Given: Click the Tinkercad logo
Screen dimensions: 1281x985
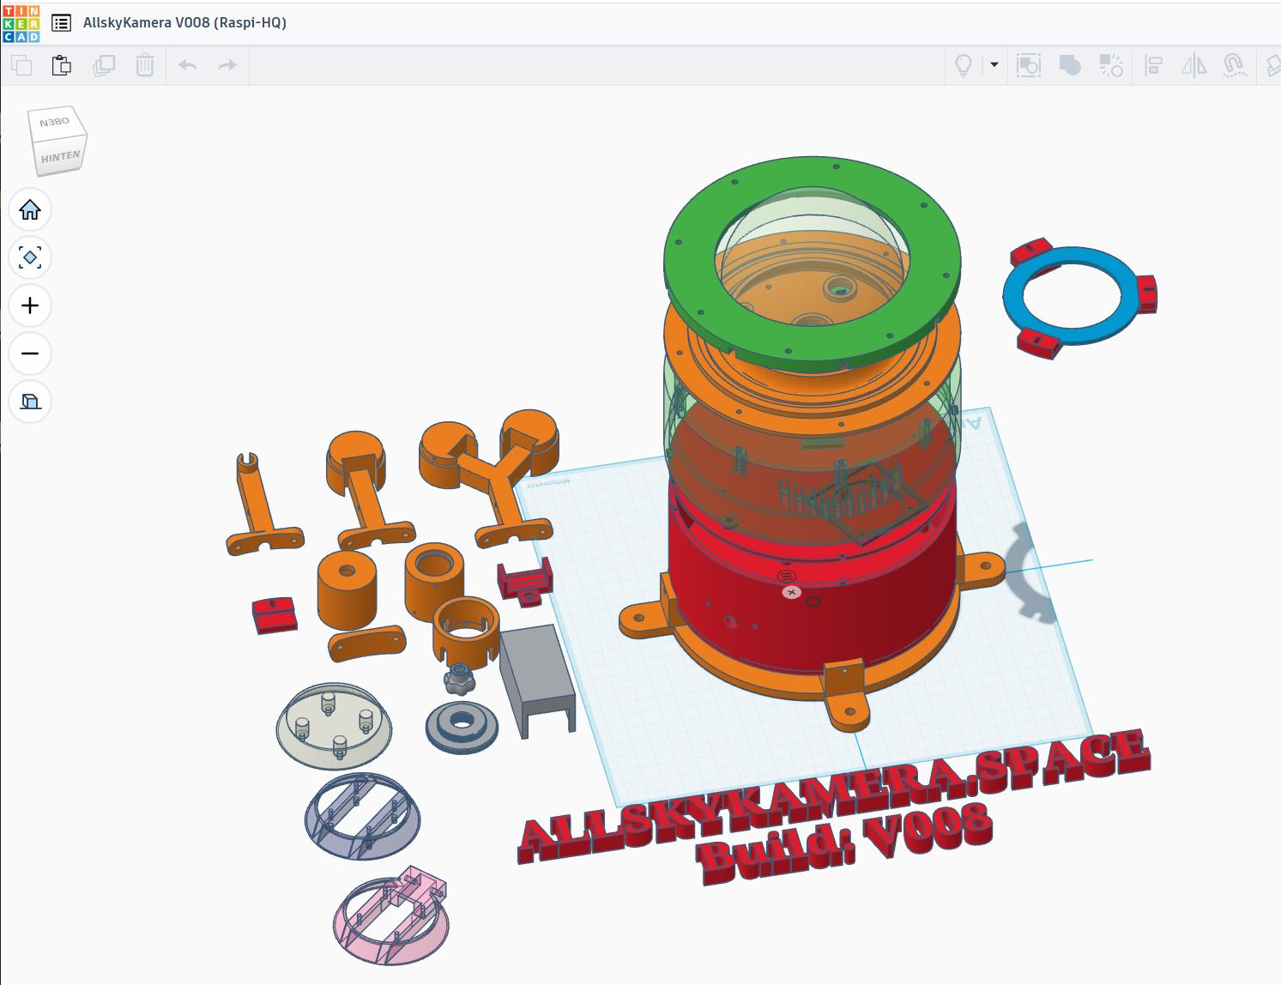Looking at the screenshot, I should coord(23,23).
